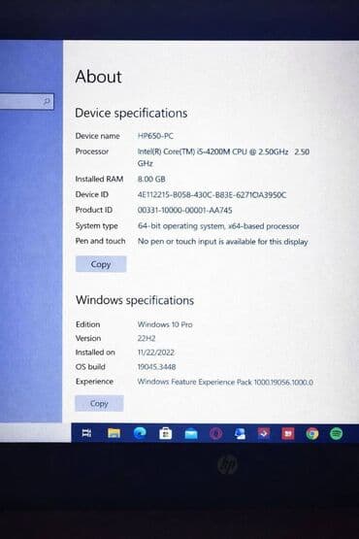Select the device name HP650-PC
359x539 pixels.
155,136
